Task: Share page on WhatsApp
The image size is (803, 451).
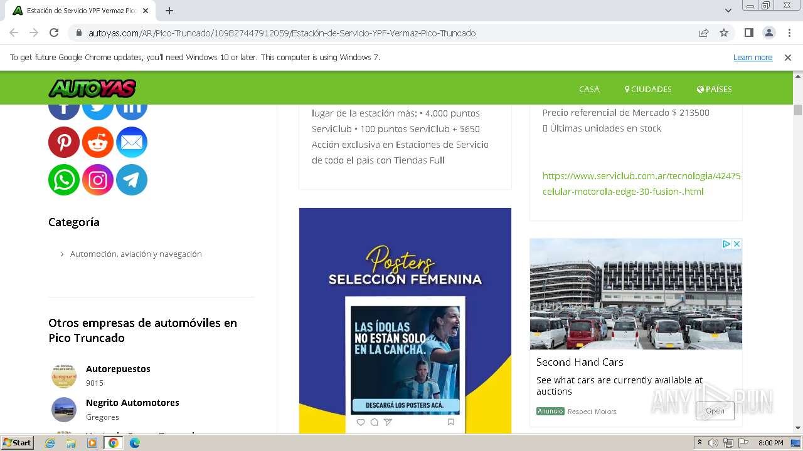Action: point(64,180)
